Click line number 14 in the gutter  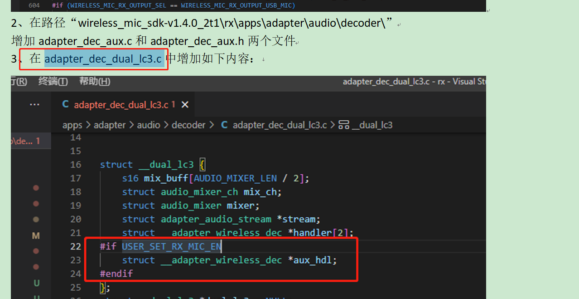tap(76, 137)
